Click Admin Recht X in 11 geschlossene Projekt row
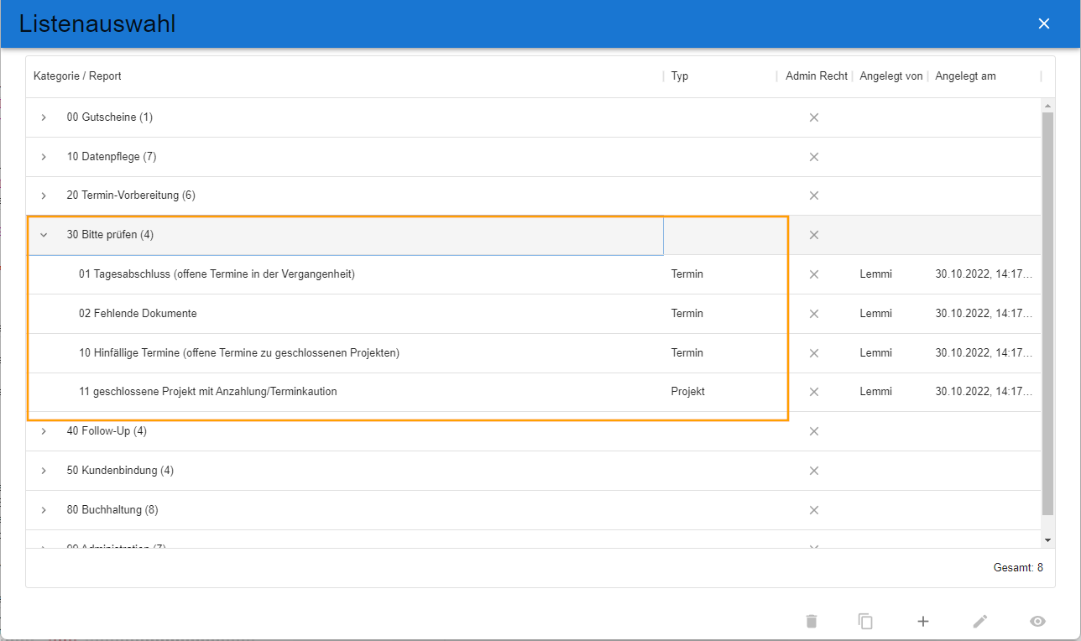The width and height of the screenshot is (1081, 641). 813,392
